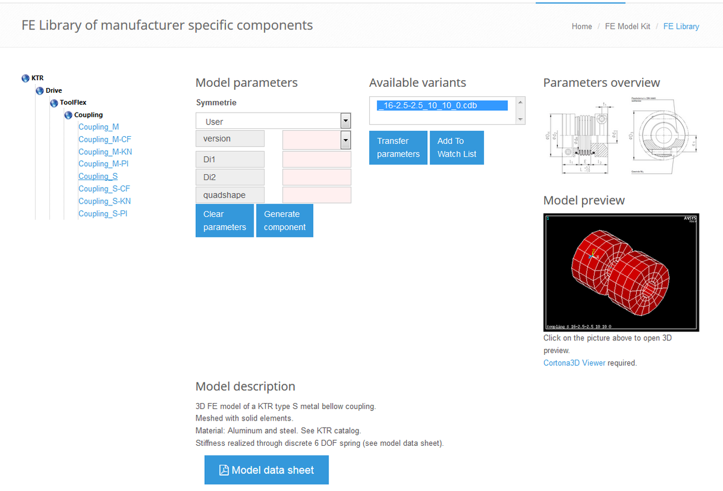Click the Generate component button

(285, 220)
